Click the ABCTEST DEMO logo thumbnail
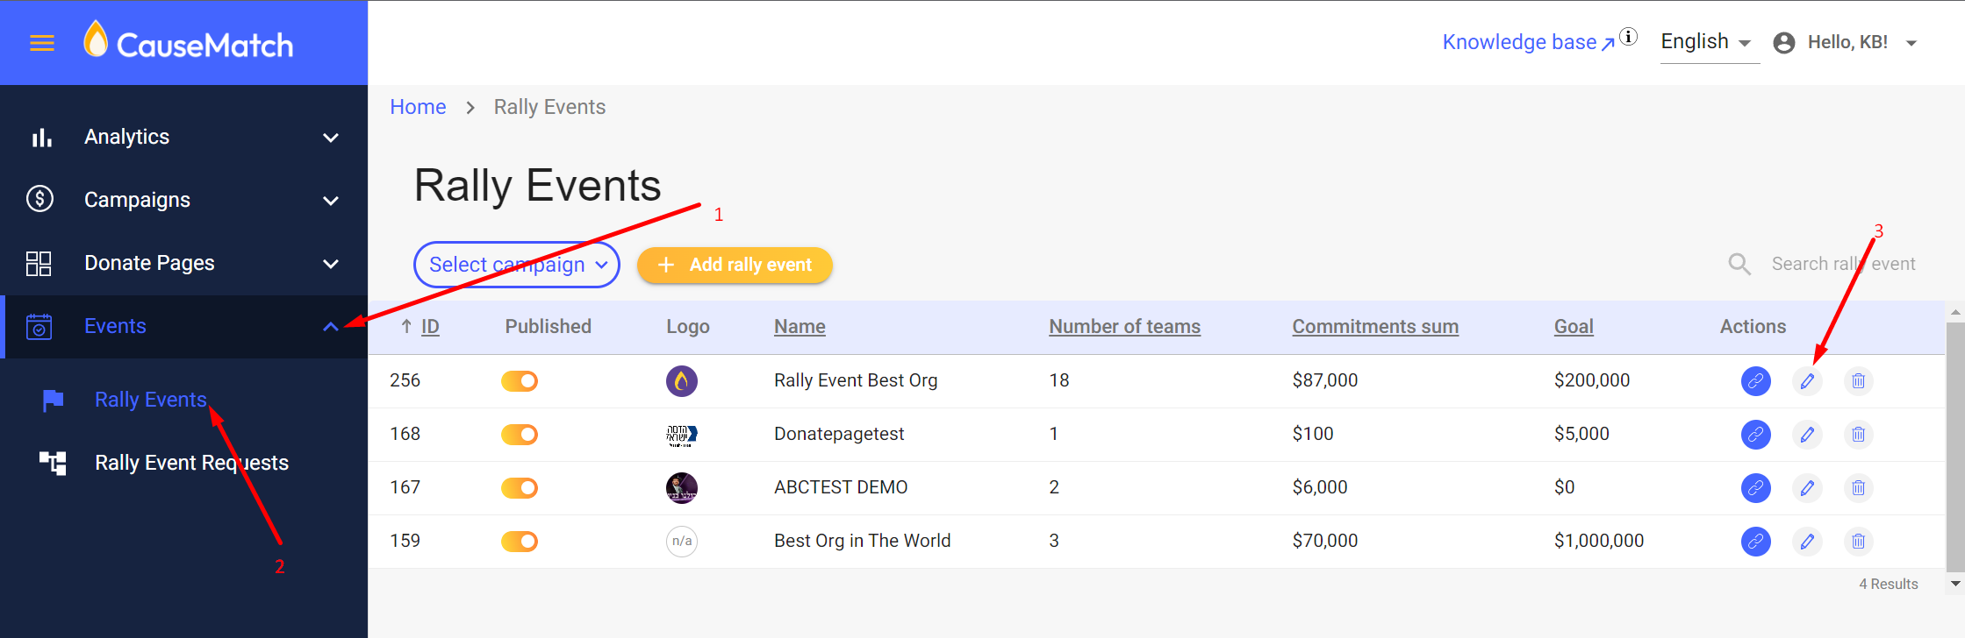This screenshot has width=1965, height=638. [x=682, y=488]
